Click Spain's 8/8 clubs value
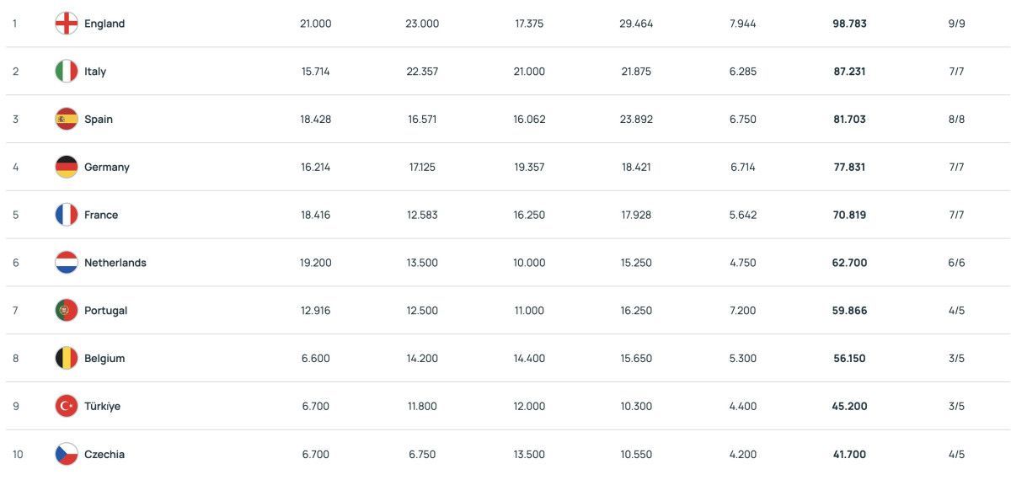 point(956,120)
